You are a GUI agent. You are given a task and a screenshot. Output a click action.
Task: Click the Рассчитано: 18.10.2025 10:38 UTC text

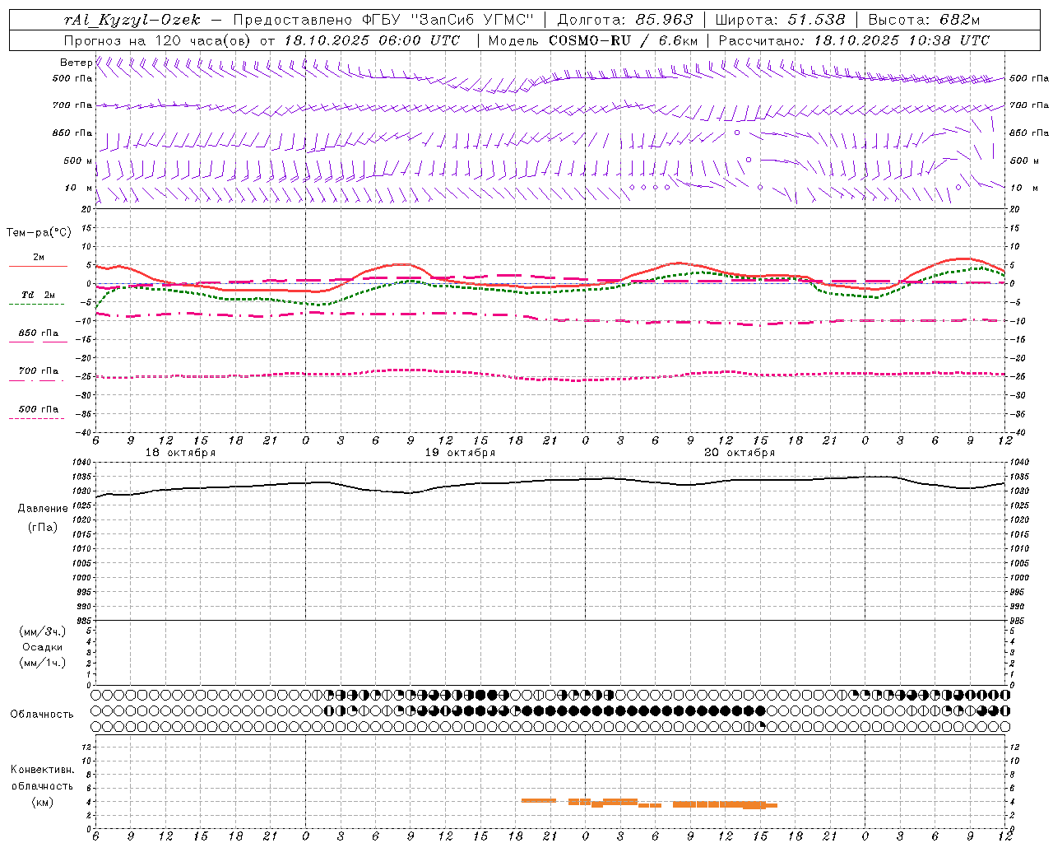tap(854, 40)
